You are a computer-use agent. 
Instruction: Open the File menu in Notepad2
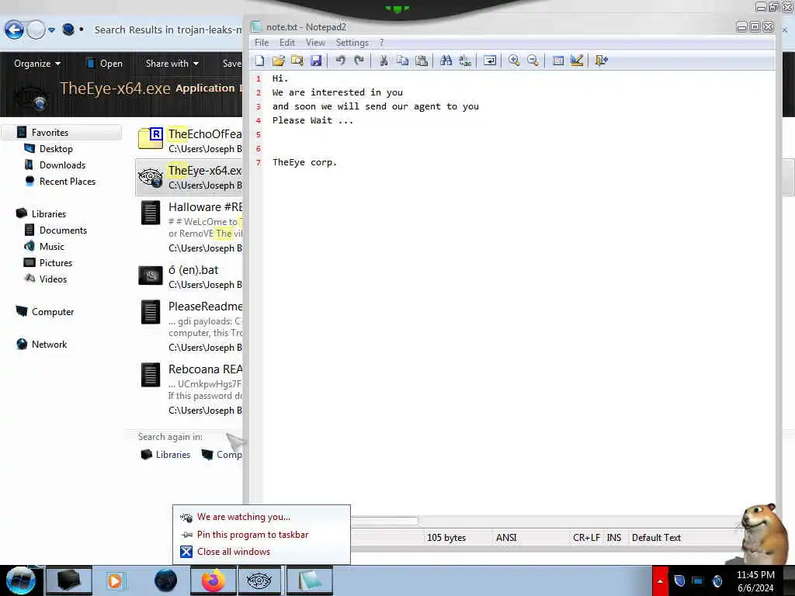click(262, 43)
